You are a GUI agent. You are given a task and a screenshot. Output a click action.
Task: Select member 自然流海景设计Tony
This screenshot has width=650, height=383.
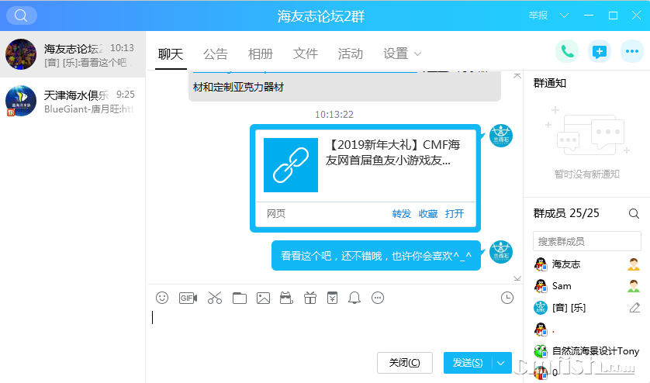click(587, 351)
